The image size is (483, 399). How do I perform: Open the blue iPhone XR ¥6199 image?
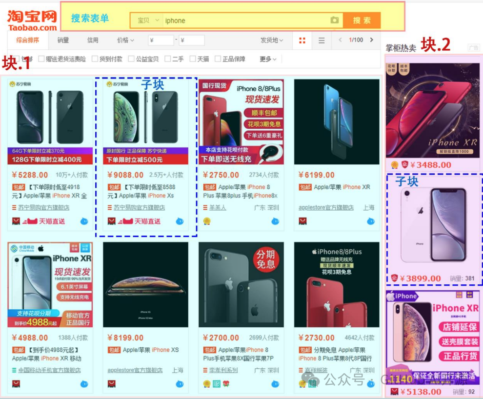(337, 121)
